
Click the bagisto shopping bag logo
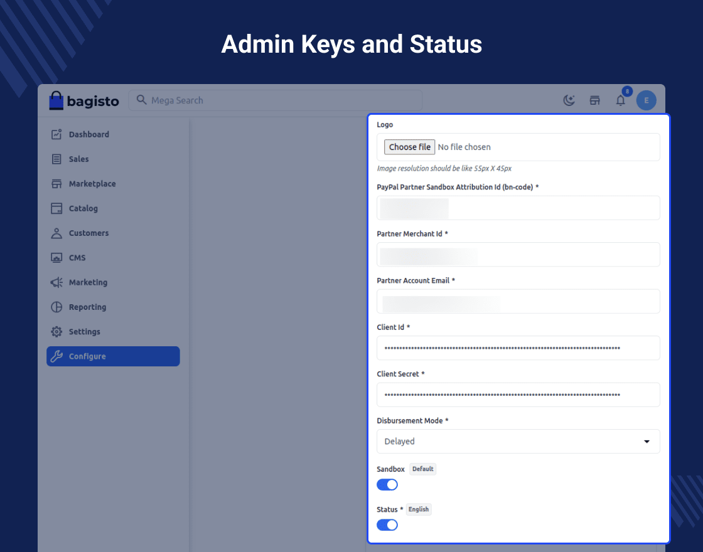click(x=57, y=100)
